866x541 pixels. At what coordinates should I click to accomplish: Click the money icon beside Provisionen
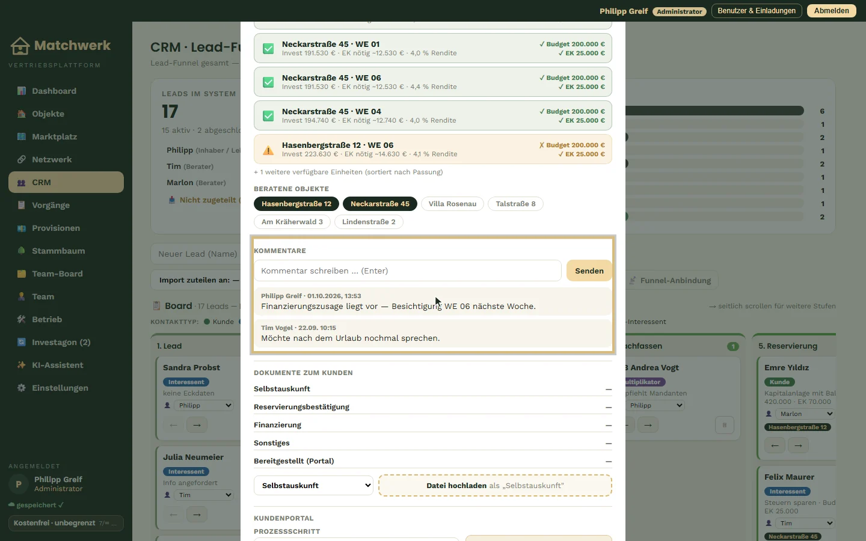point(22,228)
